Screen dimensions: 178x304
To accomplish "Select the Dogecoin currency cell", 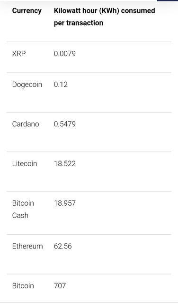I will (27, 85).
